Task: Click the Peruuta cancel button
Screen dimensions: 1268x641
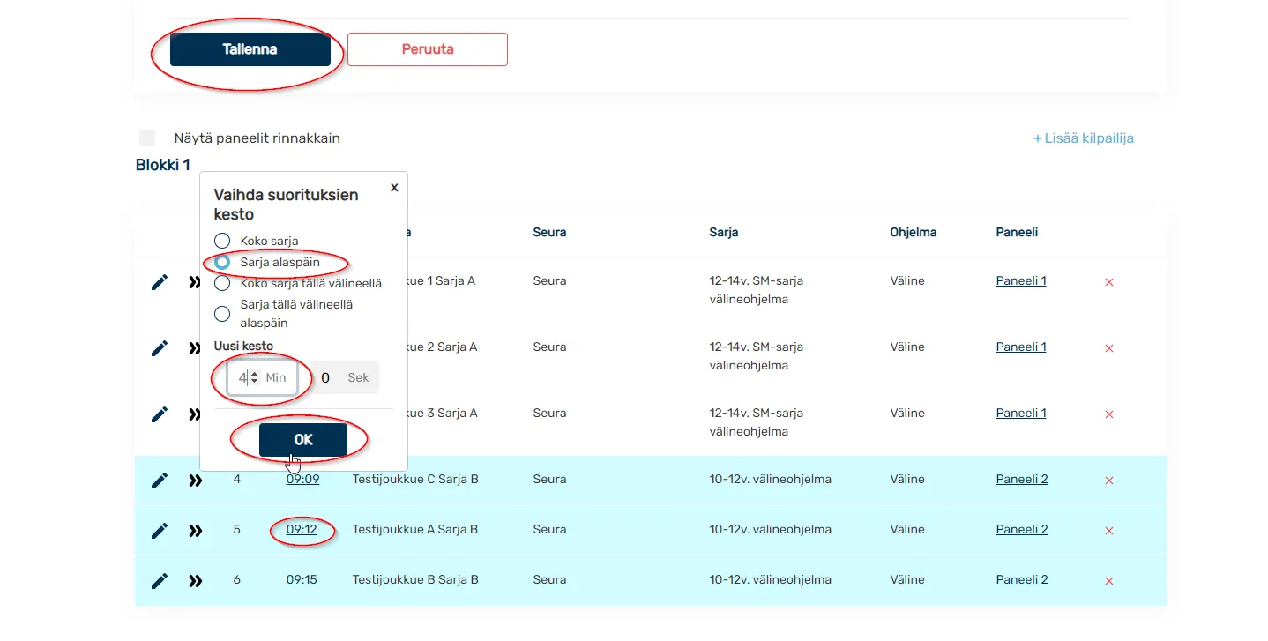Action: click(428, 49)
